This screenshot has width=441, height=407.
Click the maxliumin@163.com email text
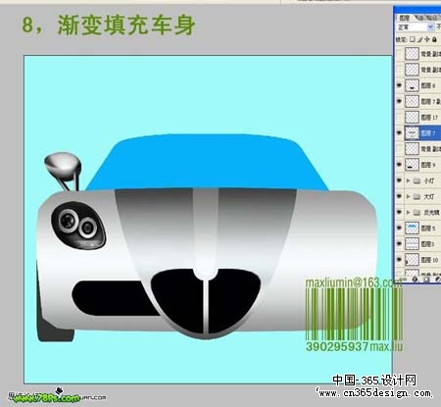click(354, 282)
